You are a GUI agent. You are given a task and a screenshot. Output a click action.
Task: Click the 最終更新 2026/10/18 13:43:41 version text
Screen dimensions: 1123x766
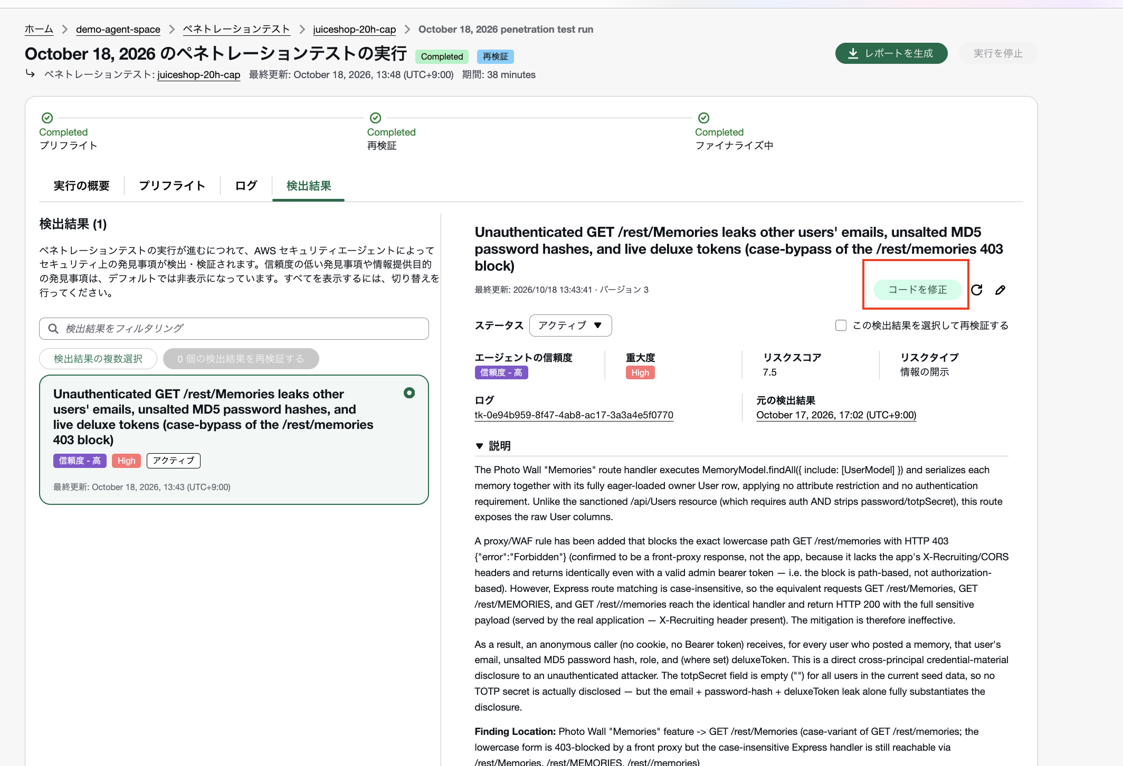click(561, 290)
